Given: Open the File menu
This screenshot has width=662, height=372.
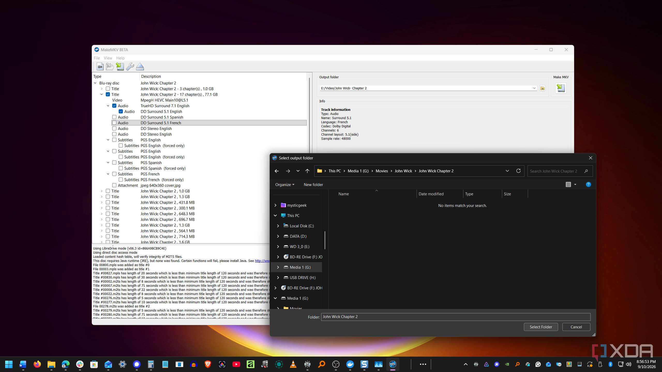Looking at the screenshot, I should pos(97,58).
